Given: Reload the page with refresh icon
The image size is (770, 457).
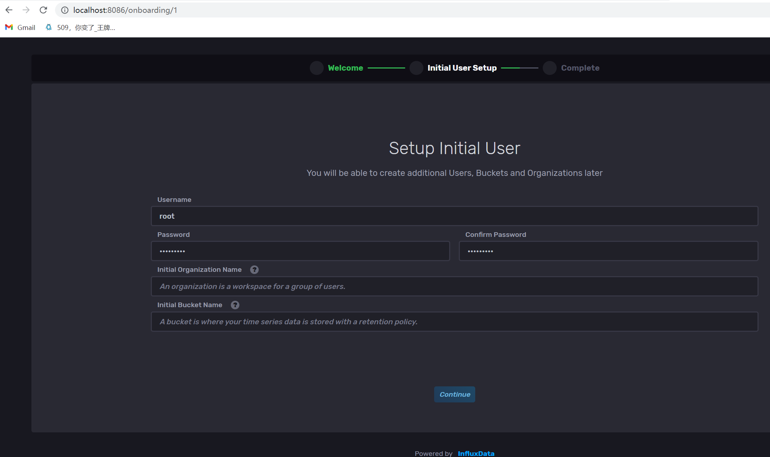Looking at the screenshot, I should (x=43, y=10).
